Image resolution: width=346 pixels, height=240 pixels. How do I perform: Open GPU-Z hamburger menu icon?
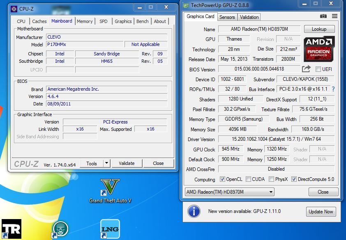pyautogui.click(x=334, y=16)
